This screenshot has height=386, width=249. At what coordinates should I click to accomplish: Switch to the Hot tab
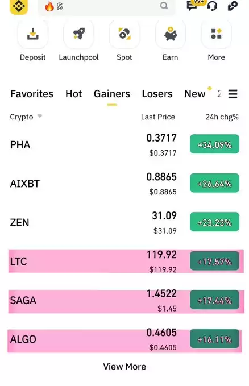pyautogui.click(x=74, y=94)
